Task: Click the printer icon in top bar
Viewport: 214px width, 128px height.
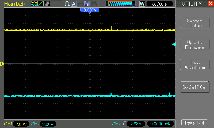Action: pyautogui.click(x=94, y=4)
